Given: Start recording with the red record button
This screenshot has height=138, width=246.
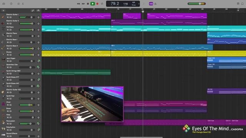Looking at the screenshot, I should pos(97,4).
